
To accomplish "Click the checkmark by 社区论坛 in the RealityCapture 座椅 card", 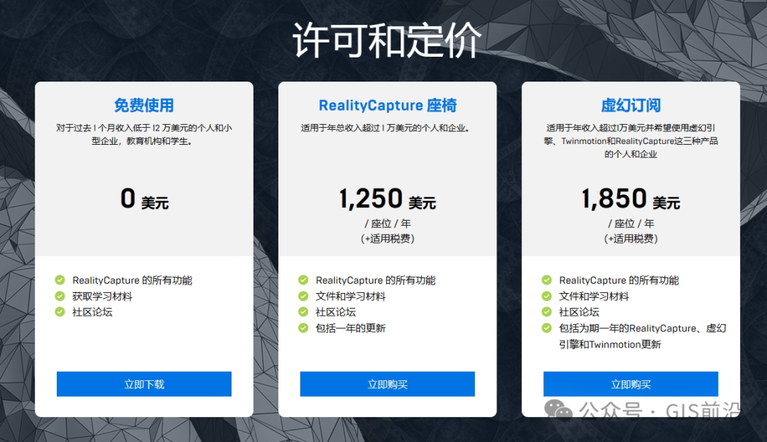I will pyautogui.click(x=303, y=311).
